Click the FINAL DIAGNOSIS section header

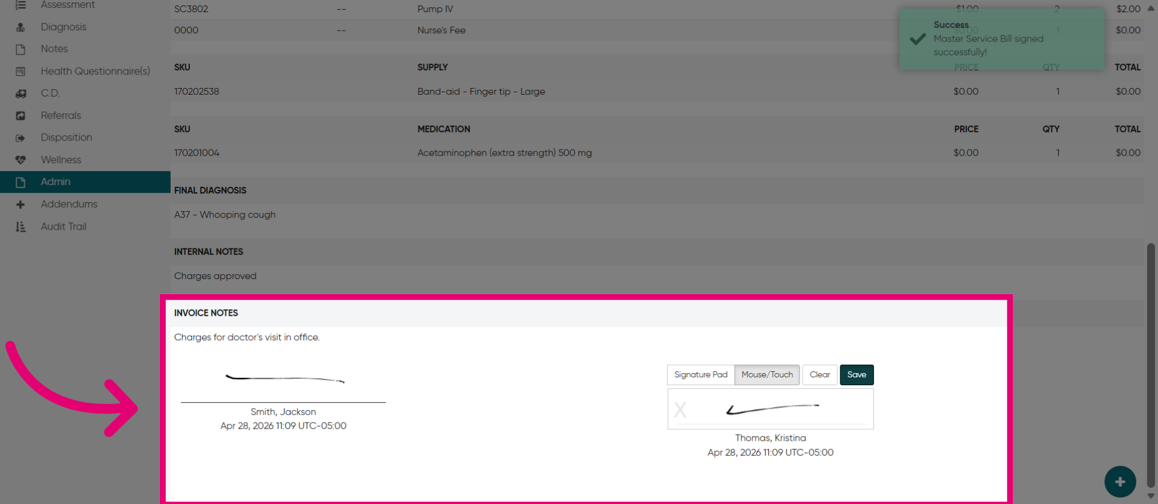click(210, 191)
